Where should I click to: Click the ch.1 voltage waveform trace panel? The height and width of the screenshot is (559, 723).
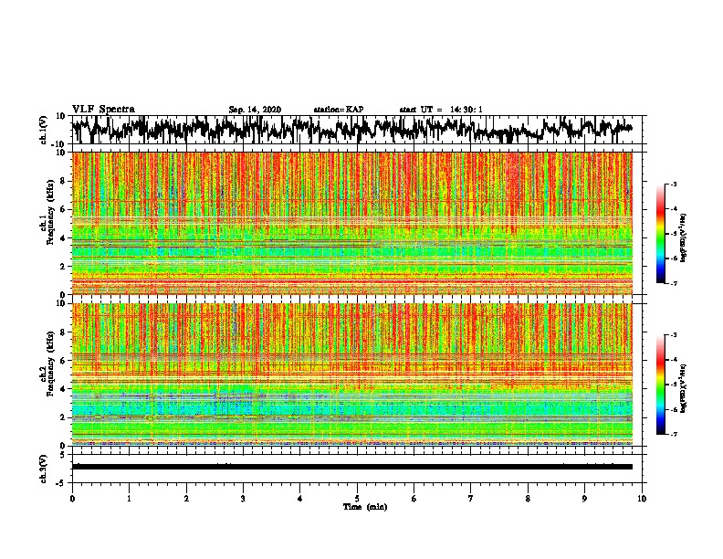pos(357,130)
